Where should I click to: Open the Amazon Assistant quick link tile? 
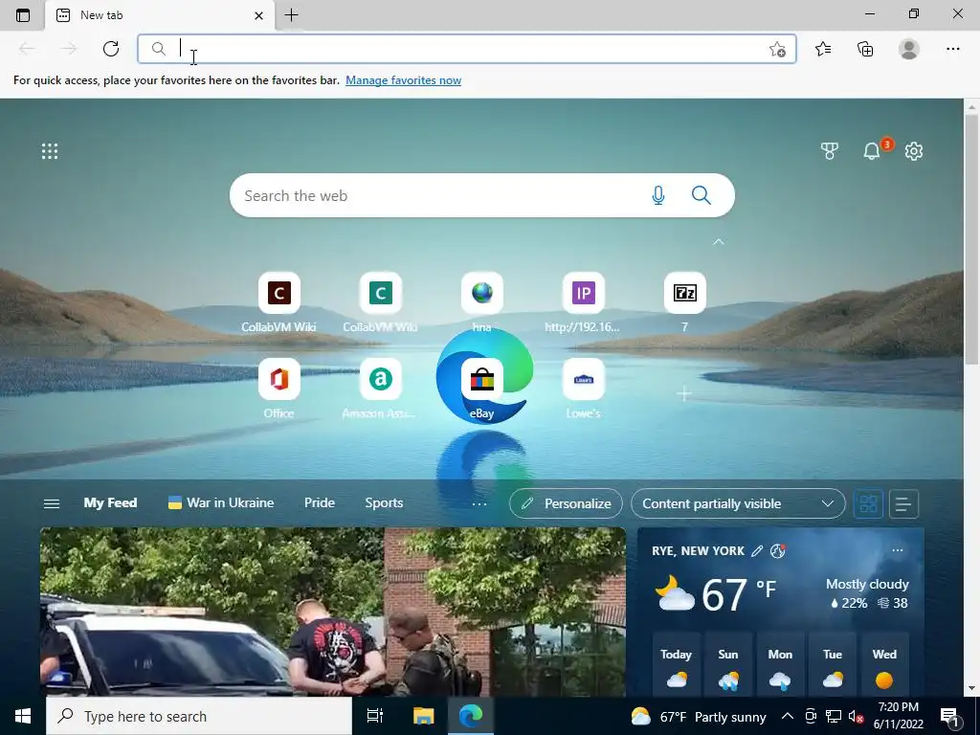(x=380, y=379)
